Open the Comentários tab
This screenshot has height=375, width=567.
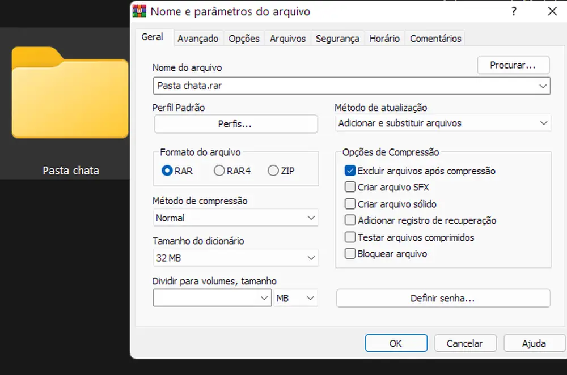tap(435, 38)
